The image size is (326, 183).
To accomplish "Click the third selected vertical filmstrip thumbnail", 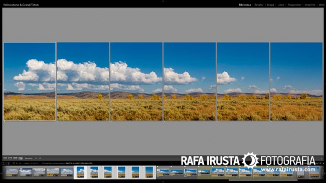I will tap(108, 172).
